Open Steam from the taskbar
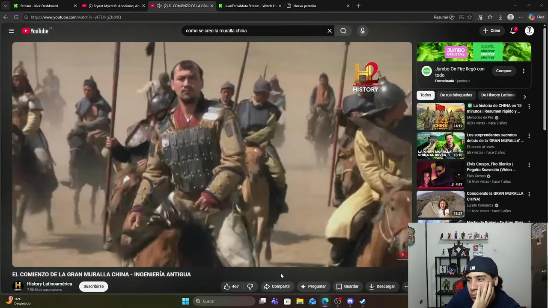The width and height of the screenshot is (548, 308). coord(363,301)
